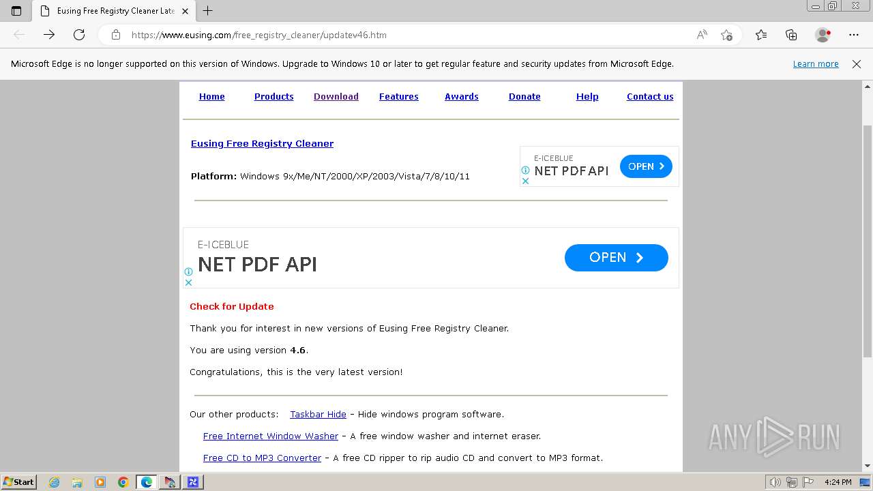Dismiss the Edge unsupported notification bar
The width and height of the screenshot is (873, 491).
857,64
